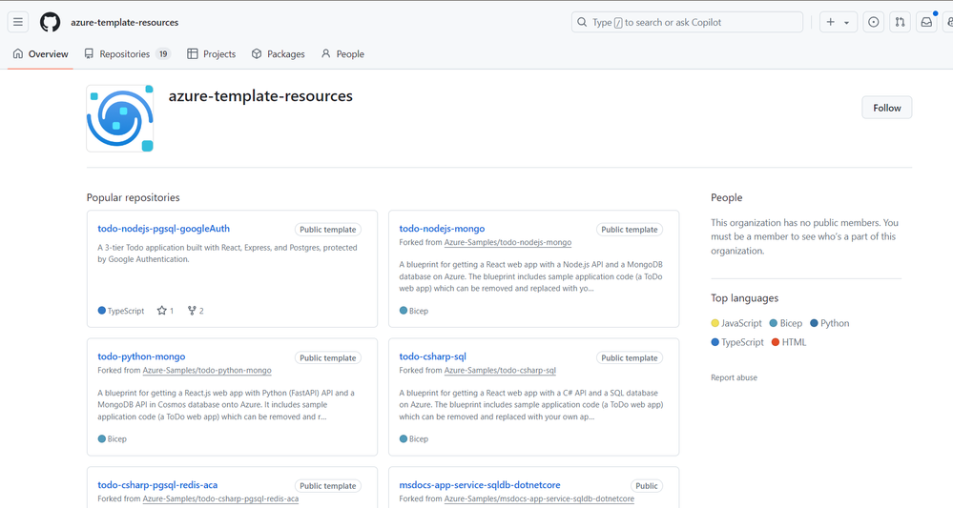Expand the Create new plus dropdown
953x508 pixels.
pyautogui.click(x=838, y=22)
